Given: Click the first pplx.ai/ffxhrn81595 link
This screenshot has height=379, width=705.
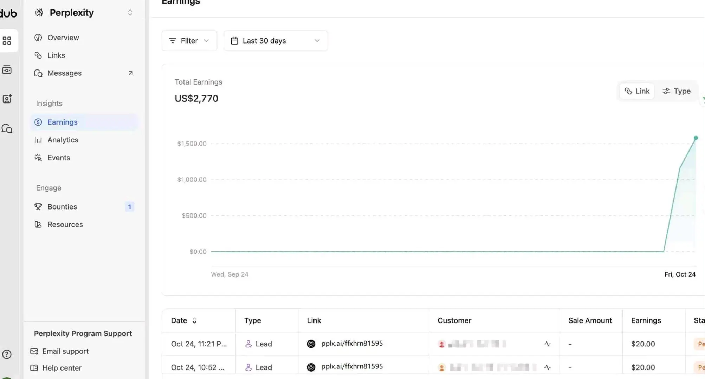Looking at the screenshot, I should (351, 343).
